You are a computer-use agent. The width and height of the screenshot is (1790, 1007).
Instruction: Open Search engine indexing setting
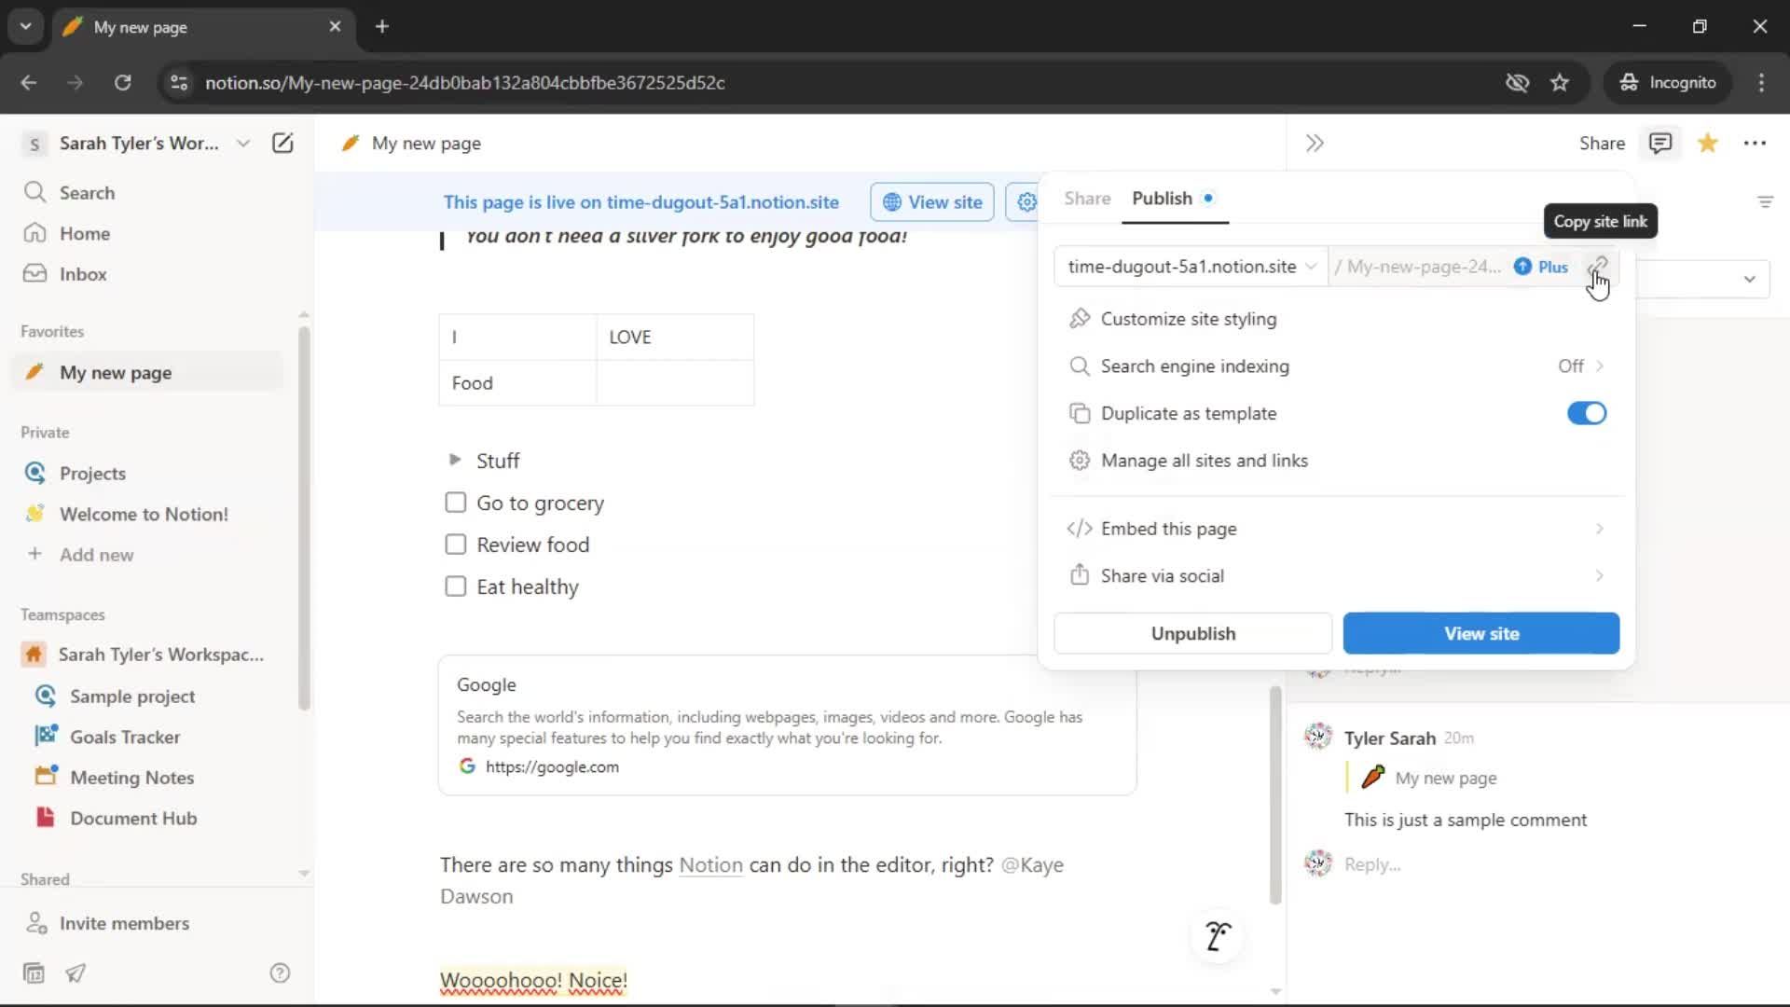click(1337, 366)
